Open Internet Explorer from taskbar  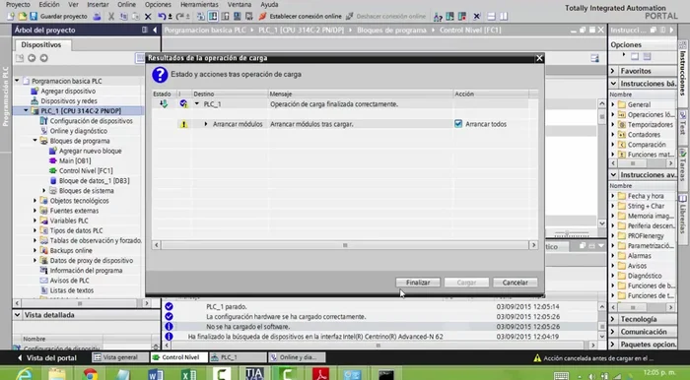(25, 374)
